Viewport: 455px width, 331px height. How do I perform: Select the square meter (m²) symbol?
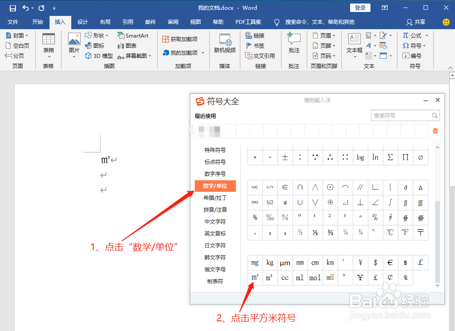coord(255,278)
